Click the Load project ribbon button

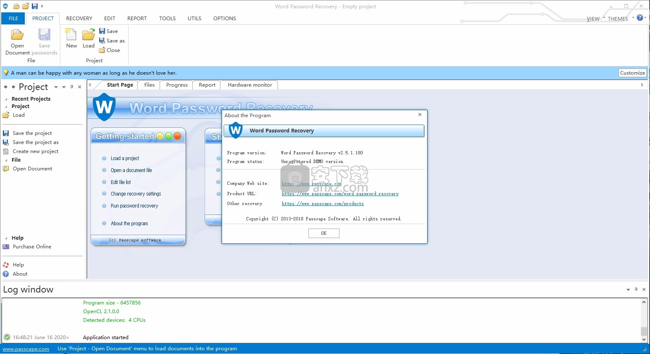[88, 38]
